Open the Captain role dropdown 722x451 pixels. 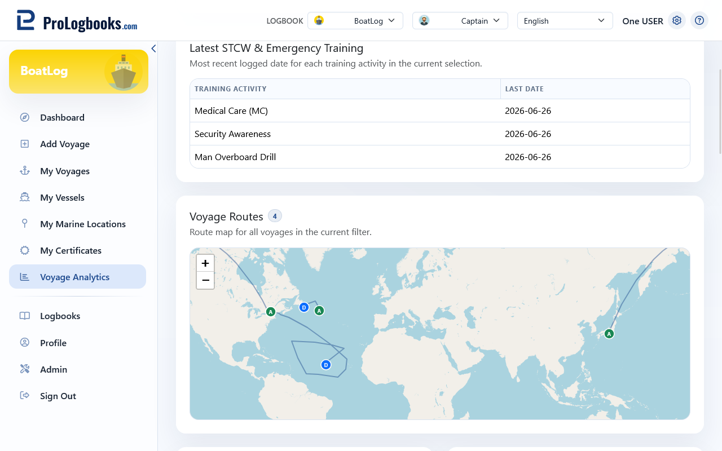460,21
